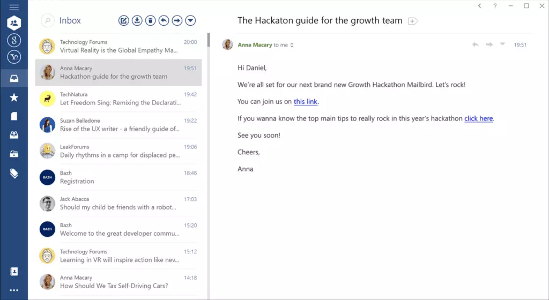Open the Tags icon in sidebar
Image resolution: width=549 pixels, height=300 pixels.
pos(14,174)
